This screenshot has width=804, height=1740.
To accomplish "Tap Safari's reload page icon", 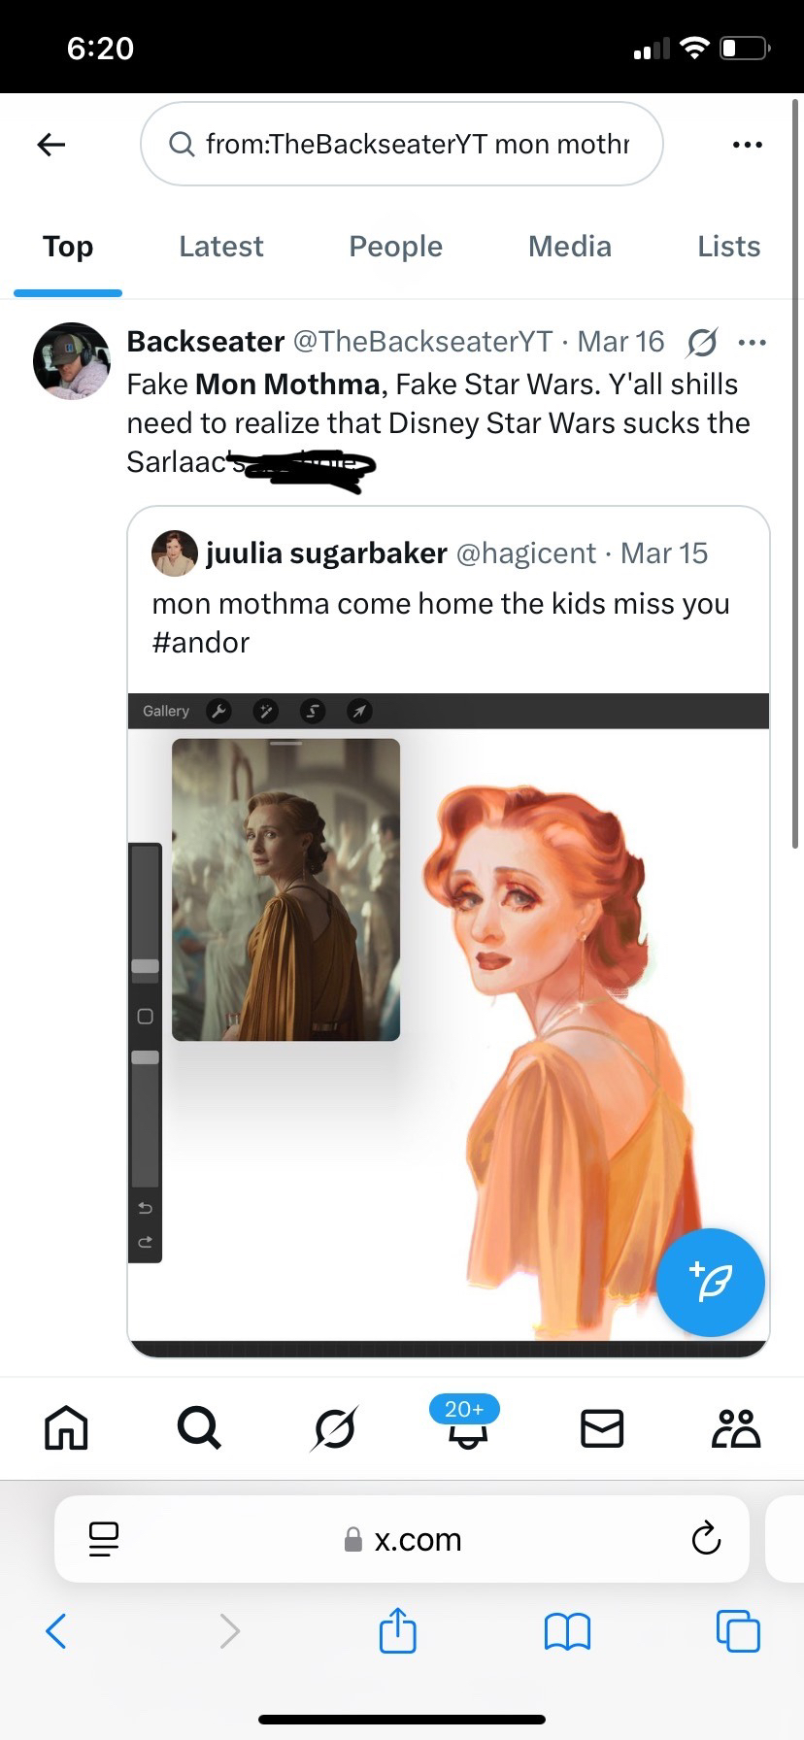I will [x=706, y=1539].
